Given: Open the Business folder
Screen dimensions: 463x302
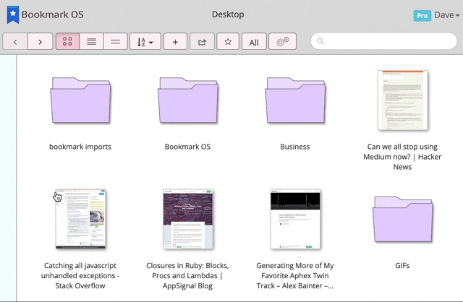Looking at the screenshot, I should point(295,100).
